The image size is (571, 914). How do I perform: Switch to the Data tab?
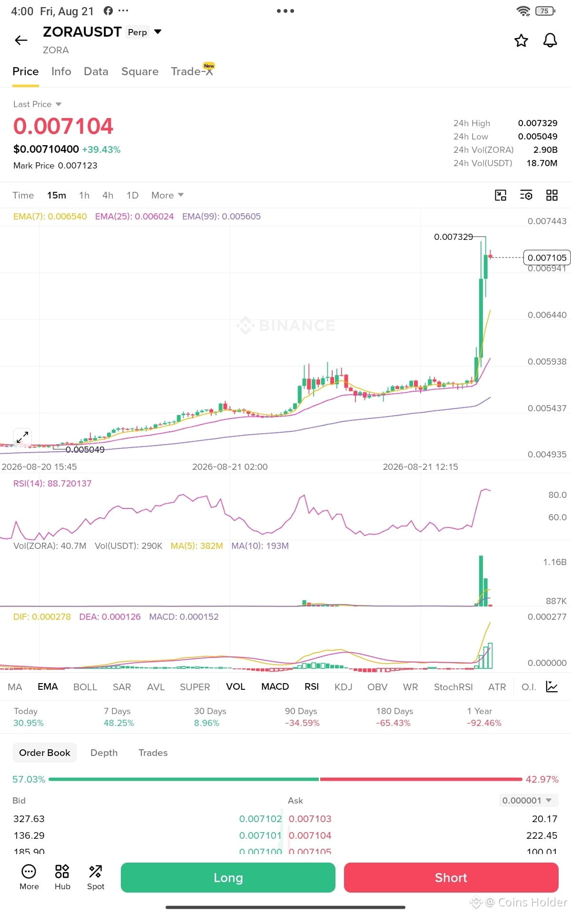coord(96,71)
